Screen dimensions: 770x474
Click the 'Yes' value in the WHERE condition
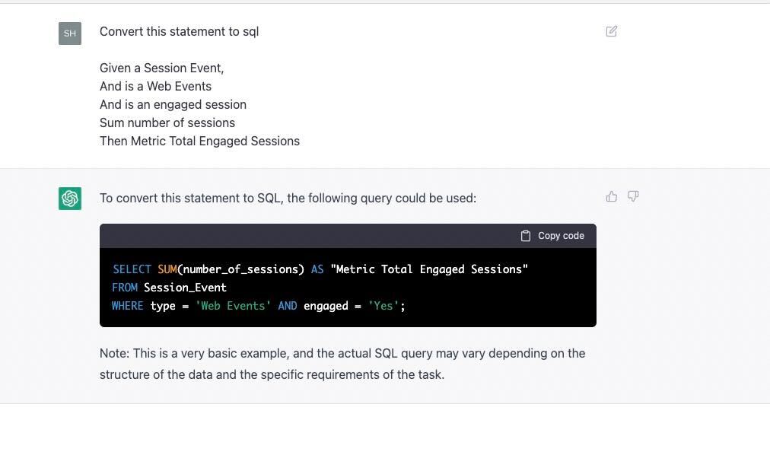[380, 305]
